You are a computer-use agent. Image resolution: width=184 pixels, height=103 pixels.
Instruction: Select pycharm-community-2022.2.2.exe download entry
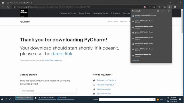(x=151, y=16)
